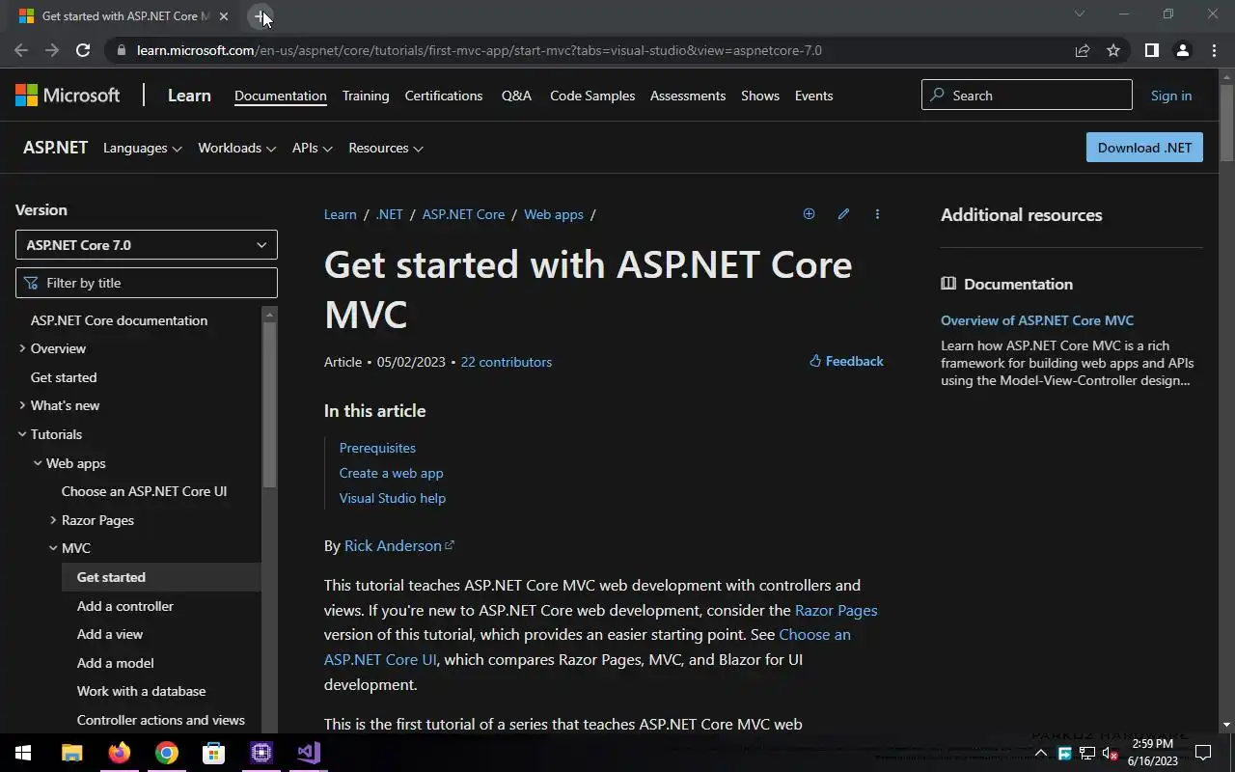Screen dimensions: 1235x772
Task: Open the APIs dropdown menu
Action: (x=313, y=148)
